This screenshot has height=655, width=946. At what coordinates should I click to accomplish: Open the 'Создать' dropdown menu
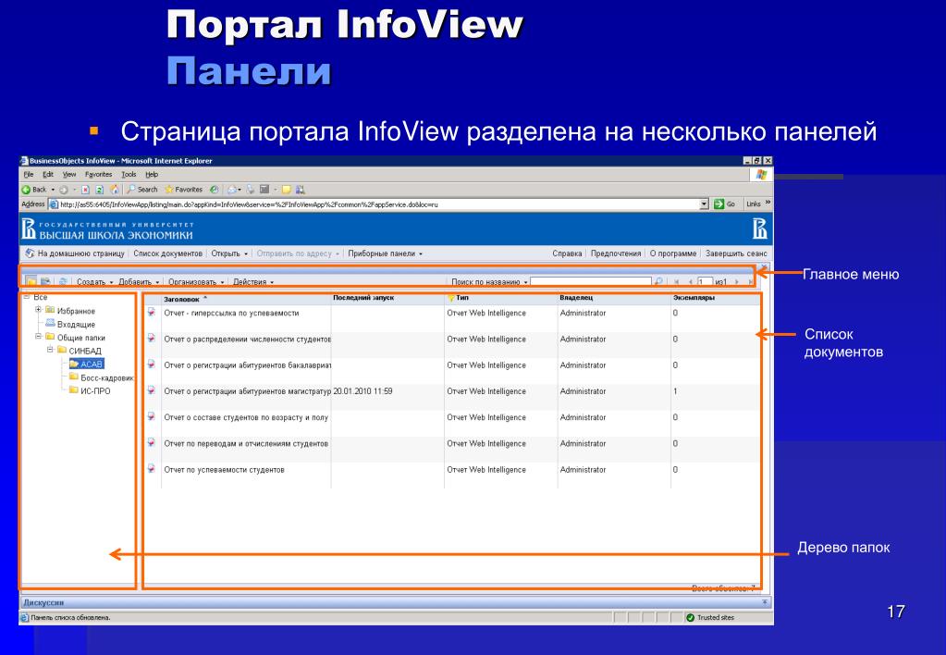point(94,282)
